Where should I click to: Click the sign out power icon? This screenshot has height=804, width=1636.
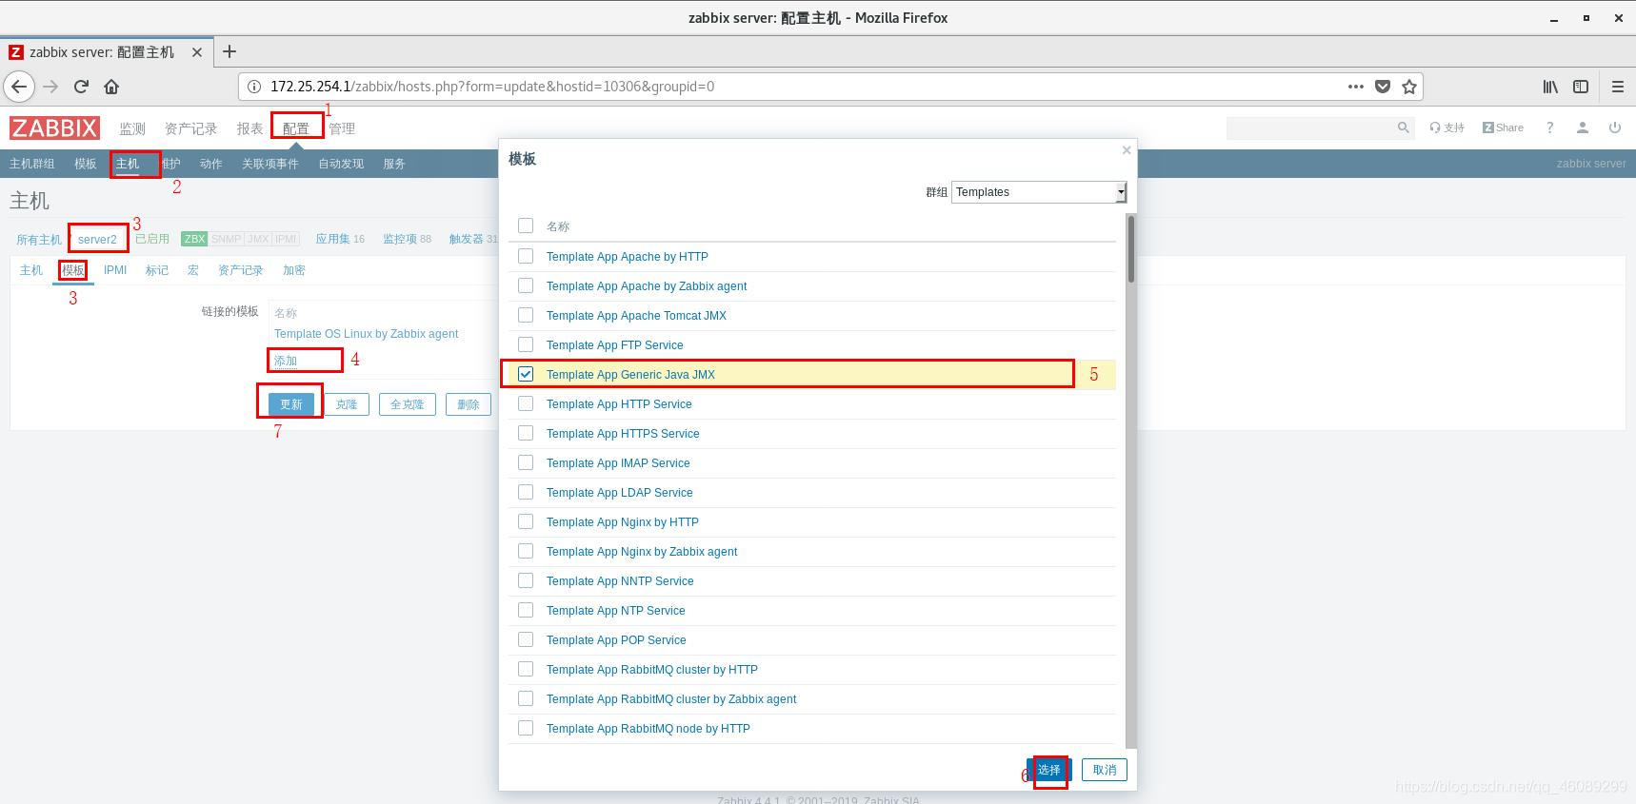[x=1614, y=127]
